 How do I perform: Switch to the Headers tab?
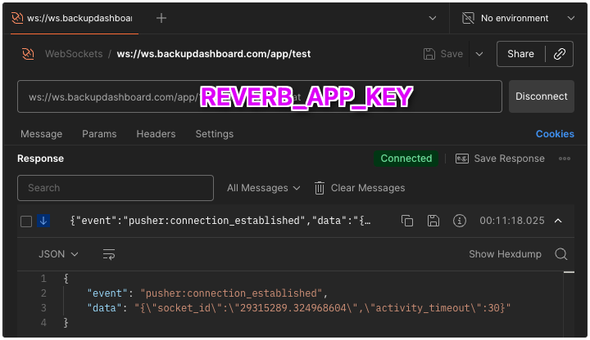[156, 134]
